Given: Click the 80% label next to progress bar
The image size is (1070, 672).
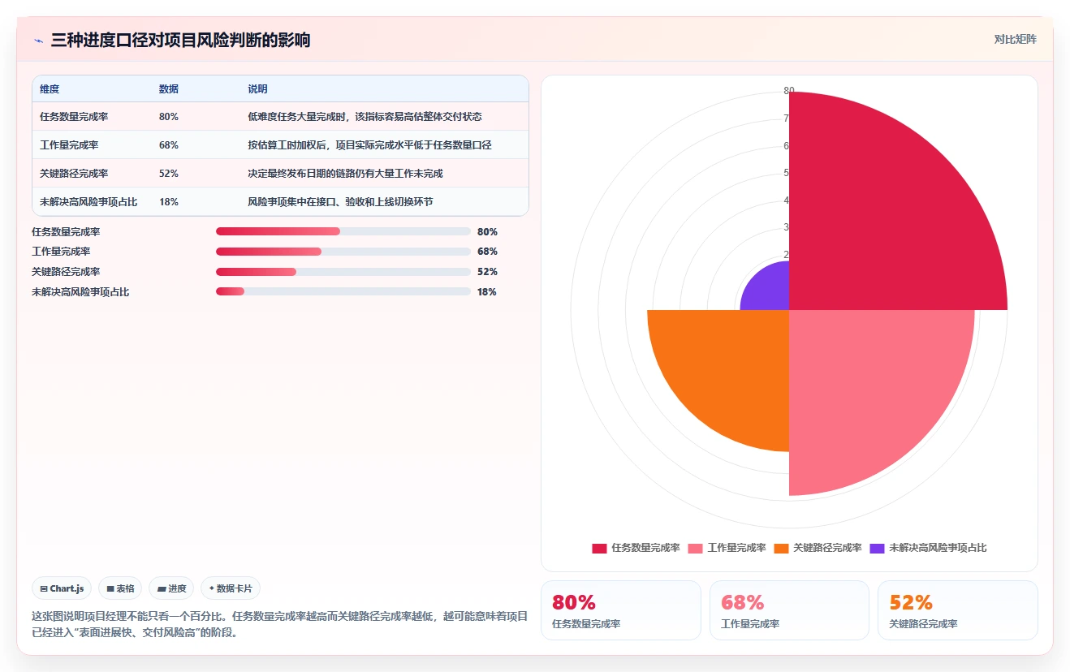Looking at the screenshot, I should coord(487,231).
